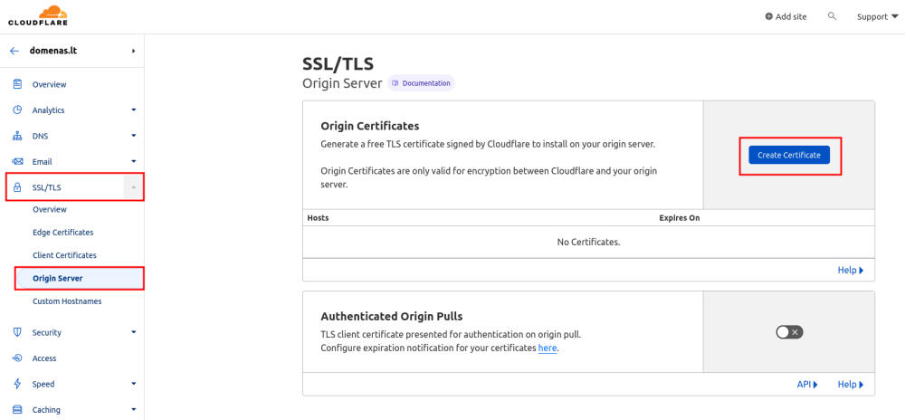Click the book icon in Documentation badge

(x=395, y=83)
